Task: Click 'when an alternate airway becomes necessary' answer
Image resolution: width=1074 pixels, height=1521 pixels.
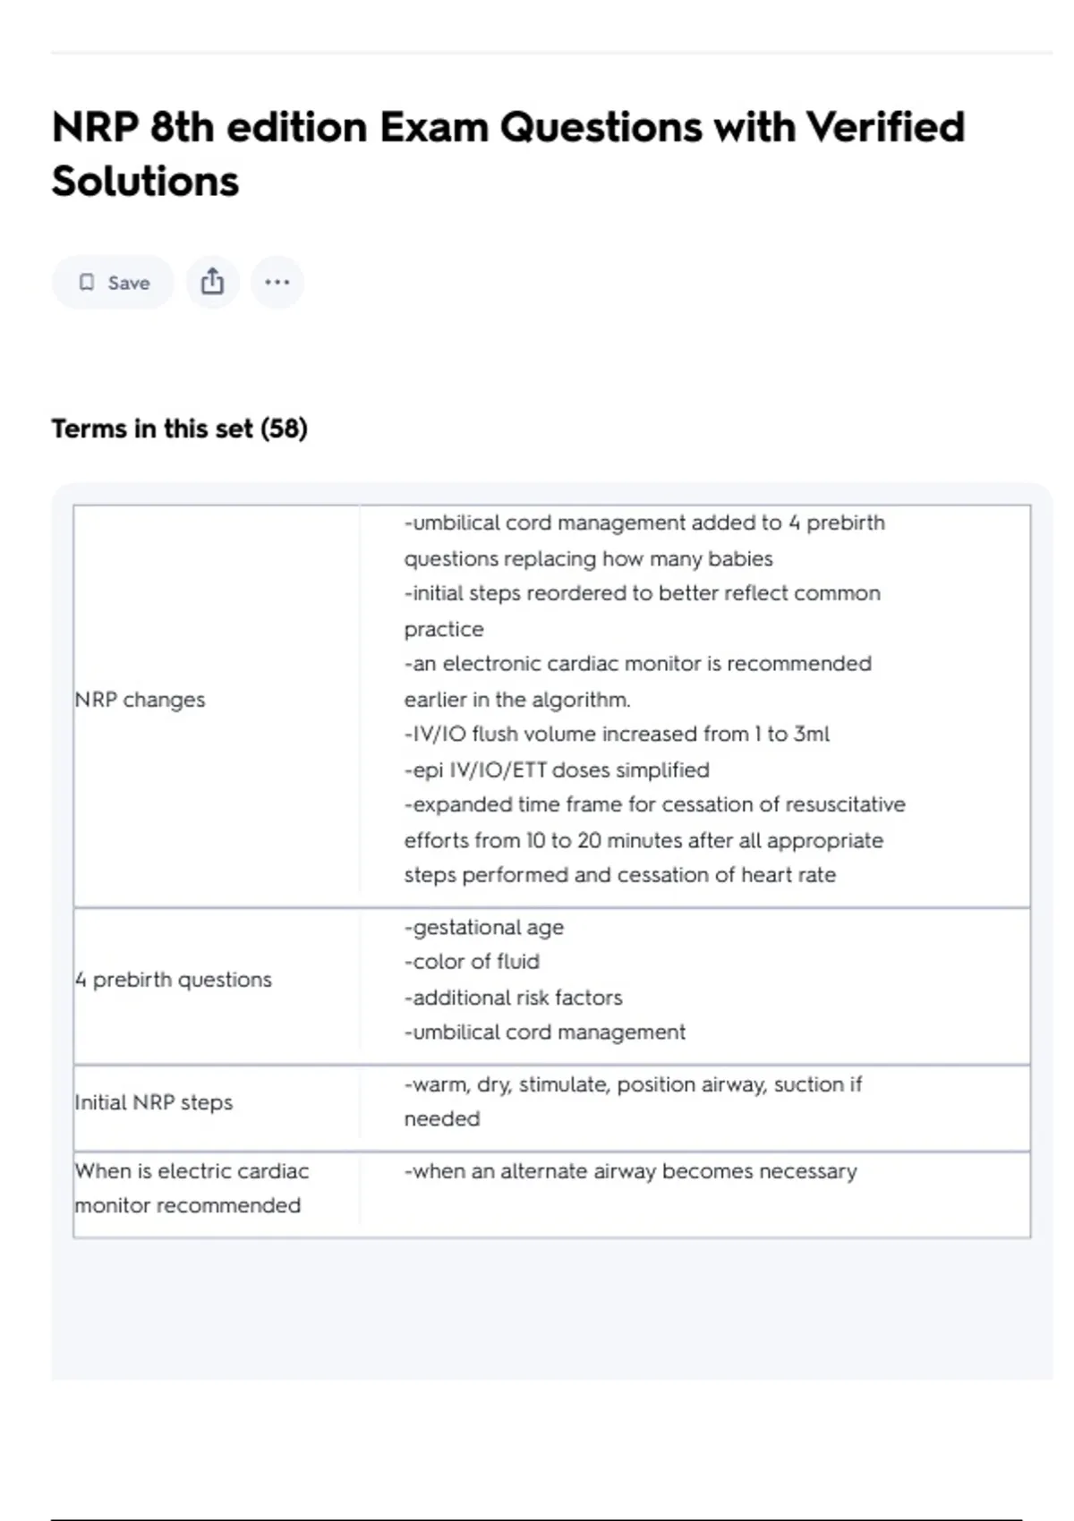Action: tap(630, 1171)
